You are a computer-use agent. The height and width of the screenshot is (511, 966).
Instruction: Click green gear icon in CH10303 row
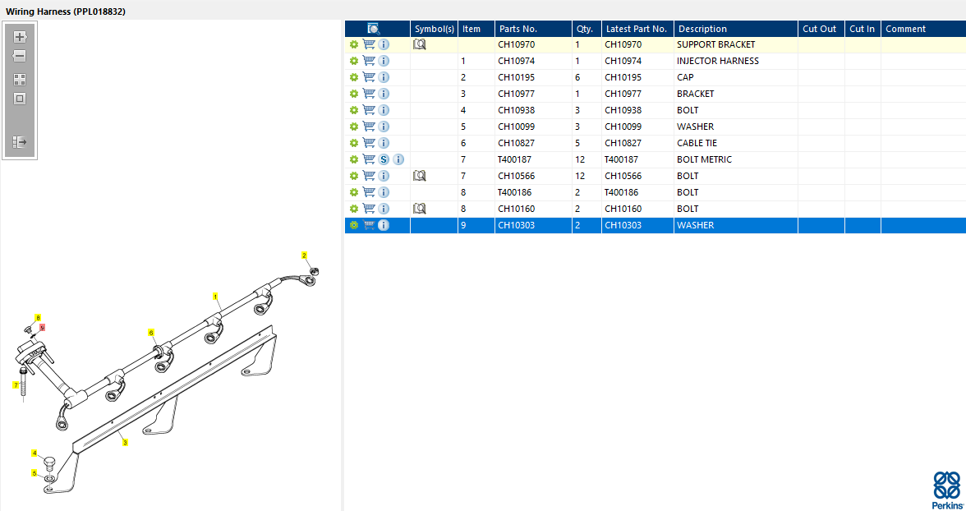pos(353,225)
